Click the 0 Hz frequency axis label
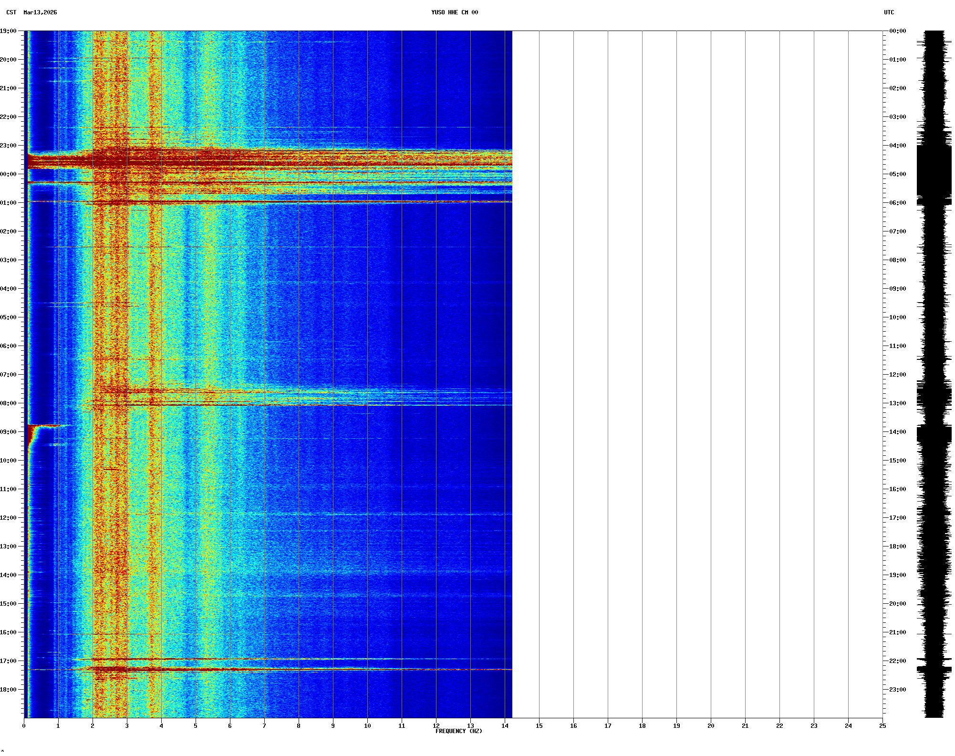The height and width of the screenshot is (756, 955). (24, 726)
